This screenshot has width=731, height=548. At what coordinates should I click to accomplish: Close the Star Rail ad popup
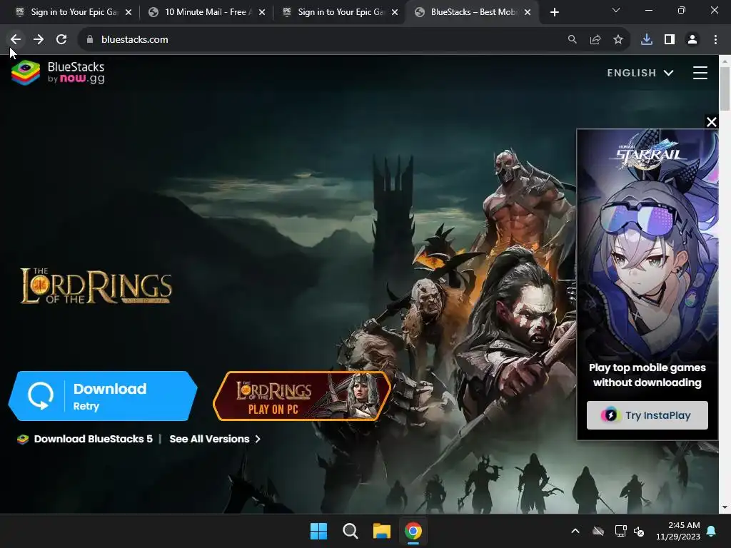pyautogui.click(x=712, y=122)
